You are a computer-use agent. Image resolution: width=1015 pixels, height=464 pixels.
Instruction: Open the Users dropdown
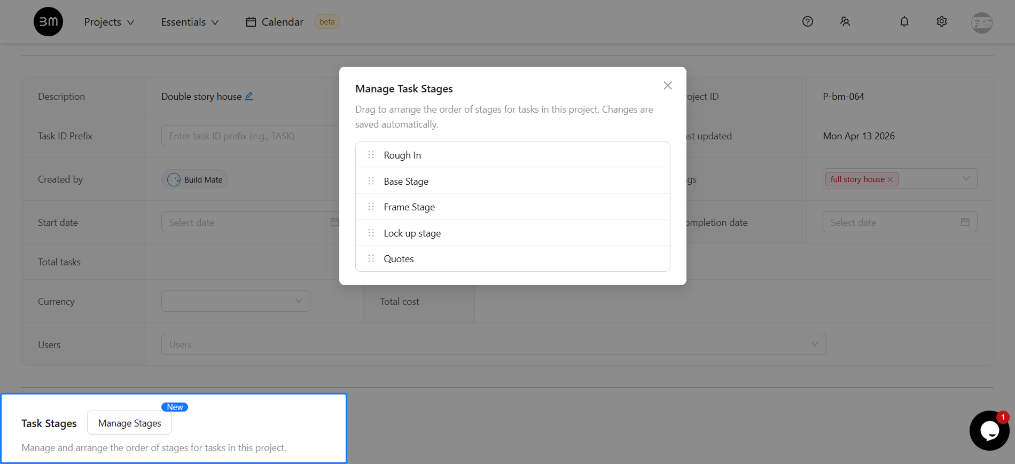click(x=494, y=344)
